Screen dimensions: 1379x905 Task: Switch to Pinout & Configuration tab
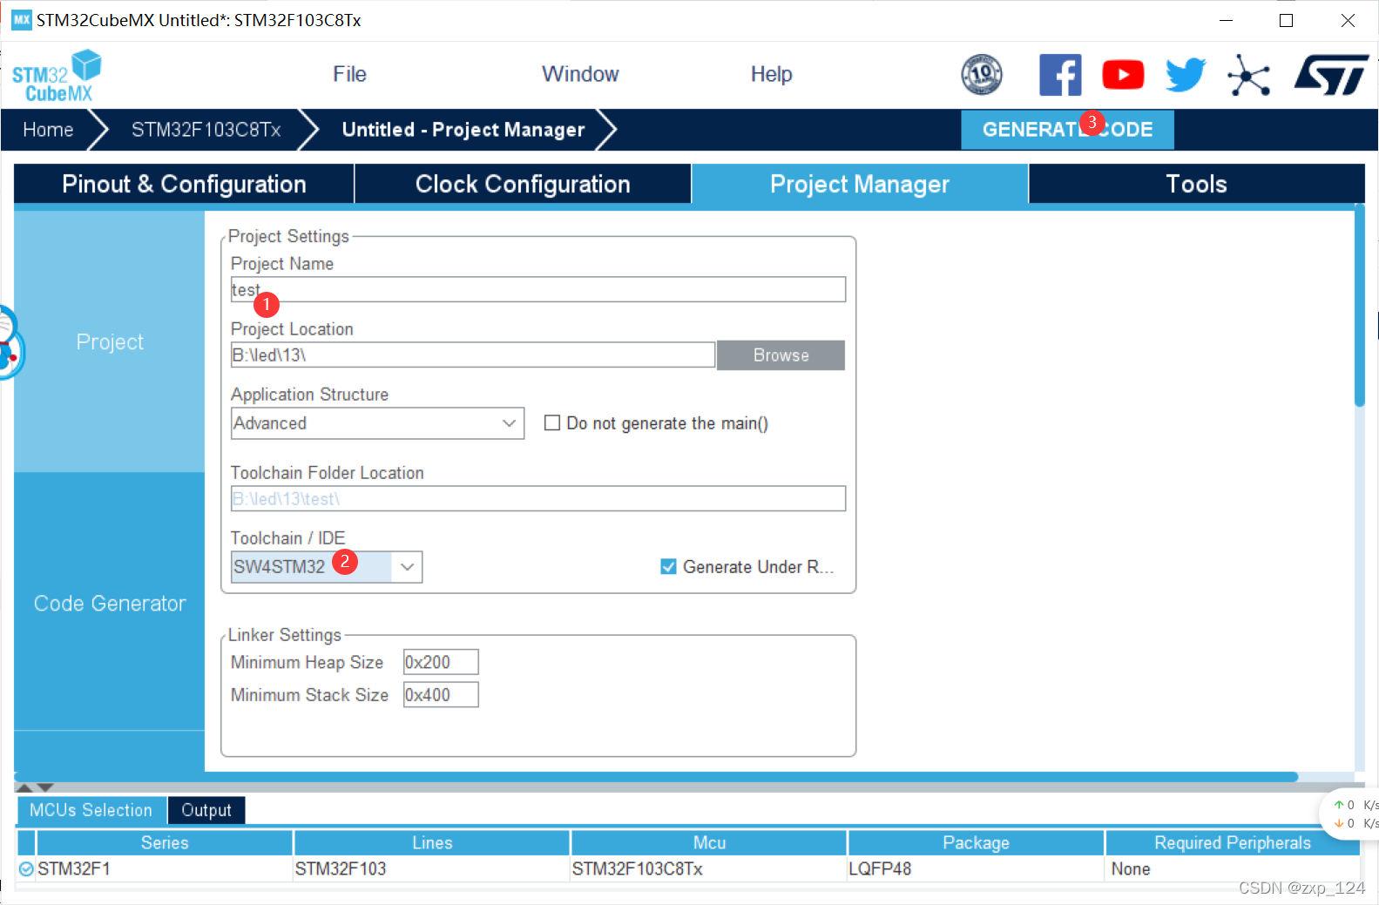tap(184, 184)
